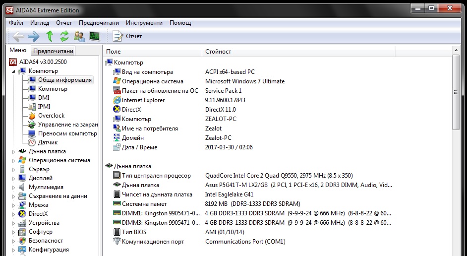The width and height of the screenshot is (467, 256).
Task: Open the Инструменти menu
Action: pyautogui.click(x=144, y=23)
